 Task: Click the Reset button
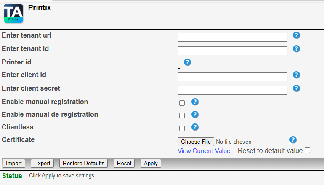(124, 163)
